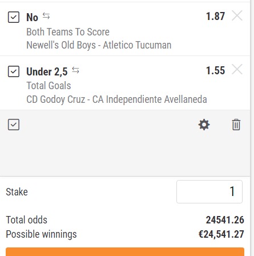Open the Newell's Old Boys - Atletico Tucuman match
Image resolution: width=254 pixels, height=256 pixels.
(x=99, y=45)
